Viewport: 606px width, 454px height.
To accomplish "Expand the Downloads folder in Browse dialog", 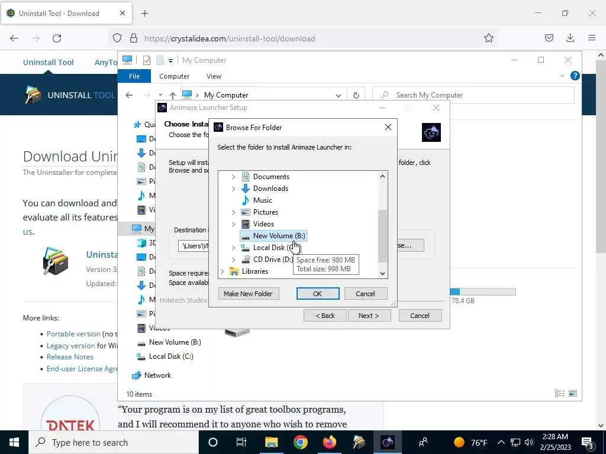I will click(x=233, y=189).
